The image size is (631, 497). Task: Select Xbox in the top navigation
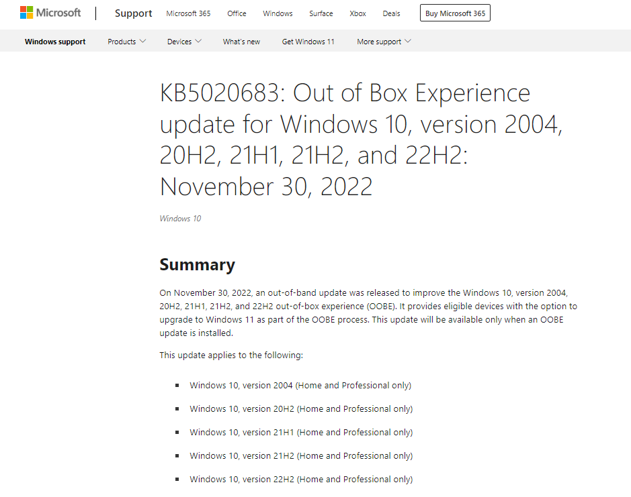357,13
